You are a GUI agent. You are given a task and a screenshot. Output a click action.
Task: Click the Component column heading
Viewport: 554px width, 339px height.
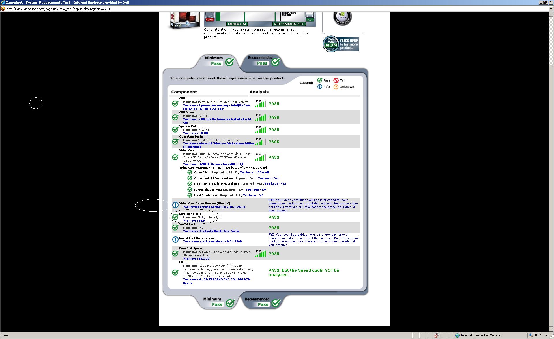point(184,92)
